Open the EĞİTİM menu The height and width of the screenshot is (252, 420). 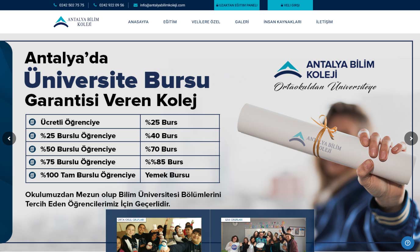pyautogui.click(x=170, y=22)
